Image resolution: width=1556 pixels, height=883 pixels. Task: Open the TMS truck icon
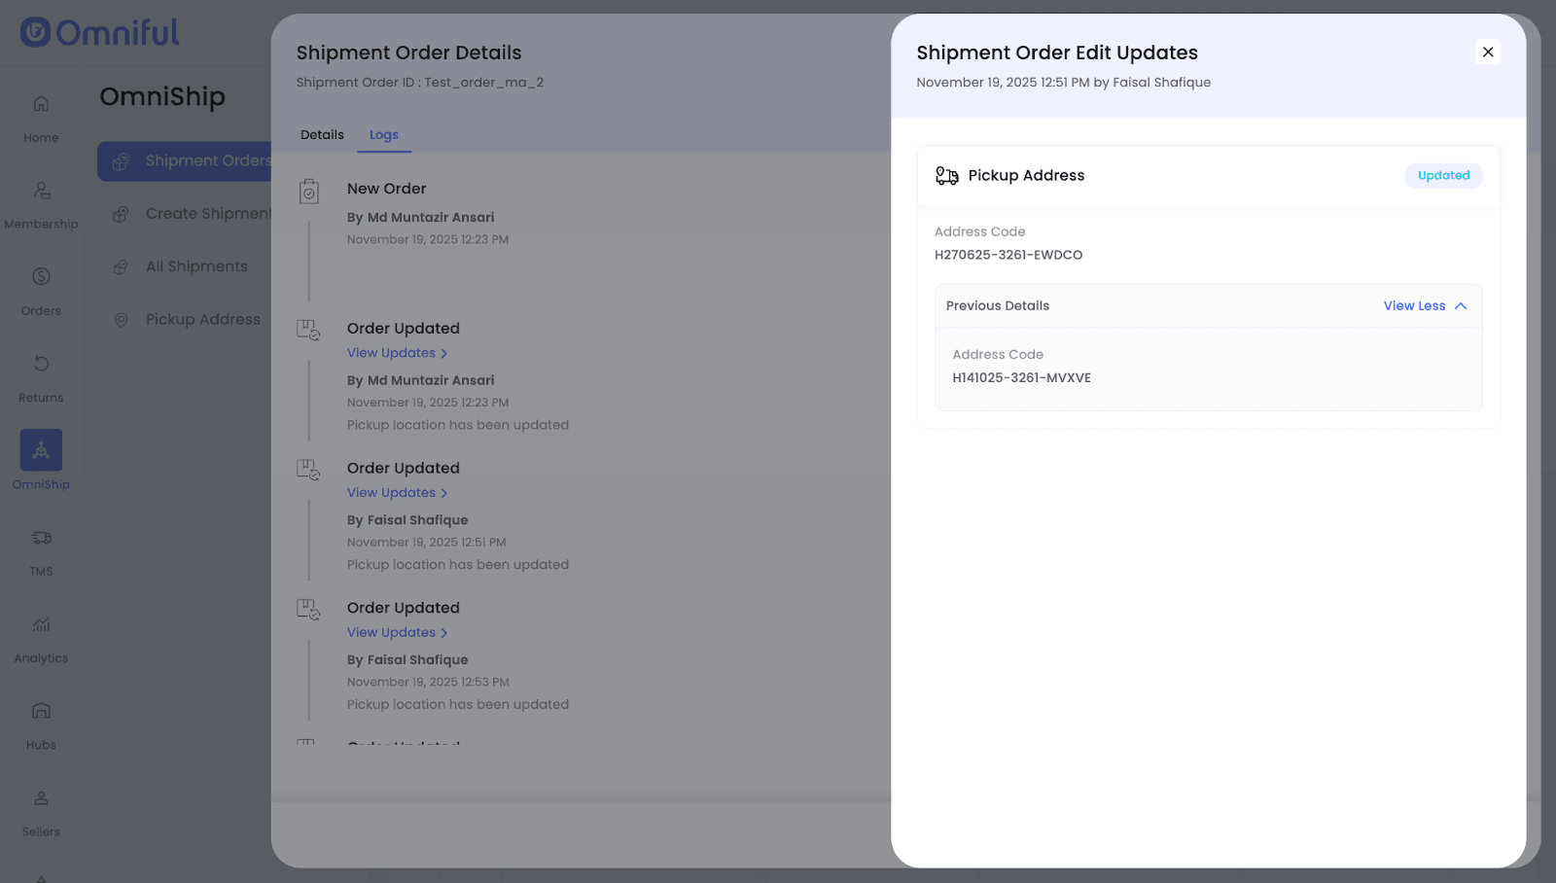coord(41,538)
